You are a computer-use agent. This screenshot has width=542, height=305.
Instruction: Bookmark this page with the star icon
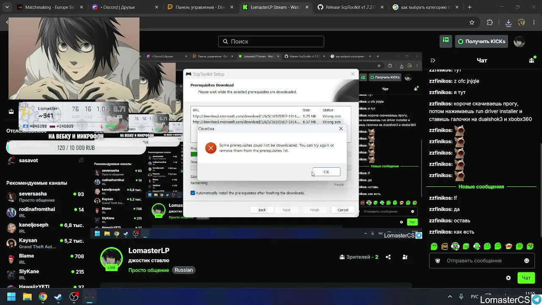click(x=472, y=22)
